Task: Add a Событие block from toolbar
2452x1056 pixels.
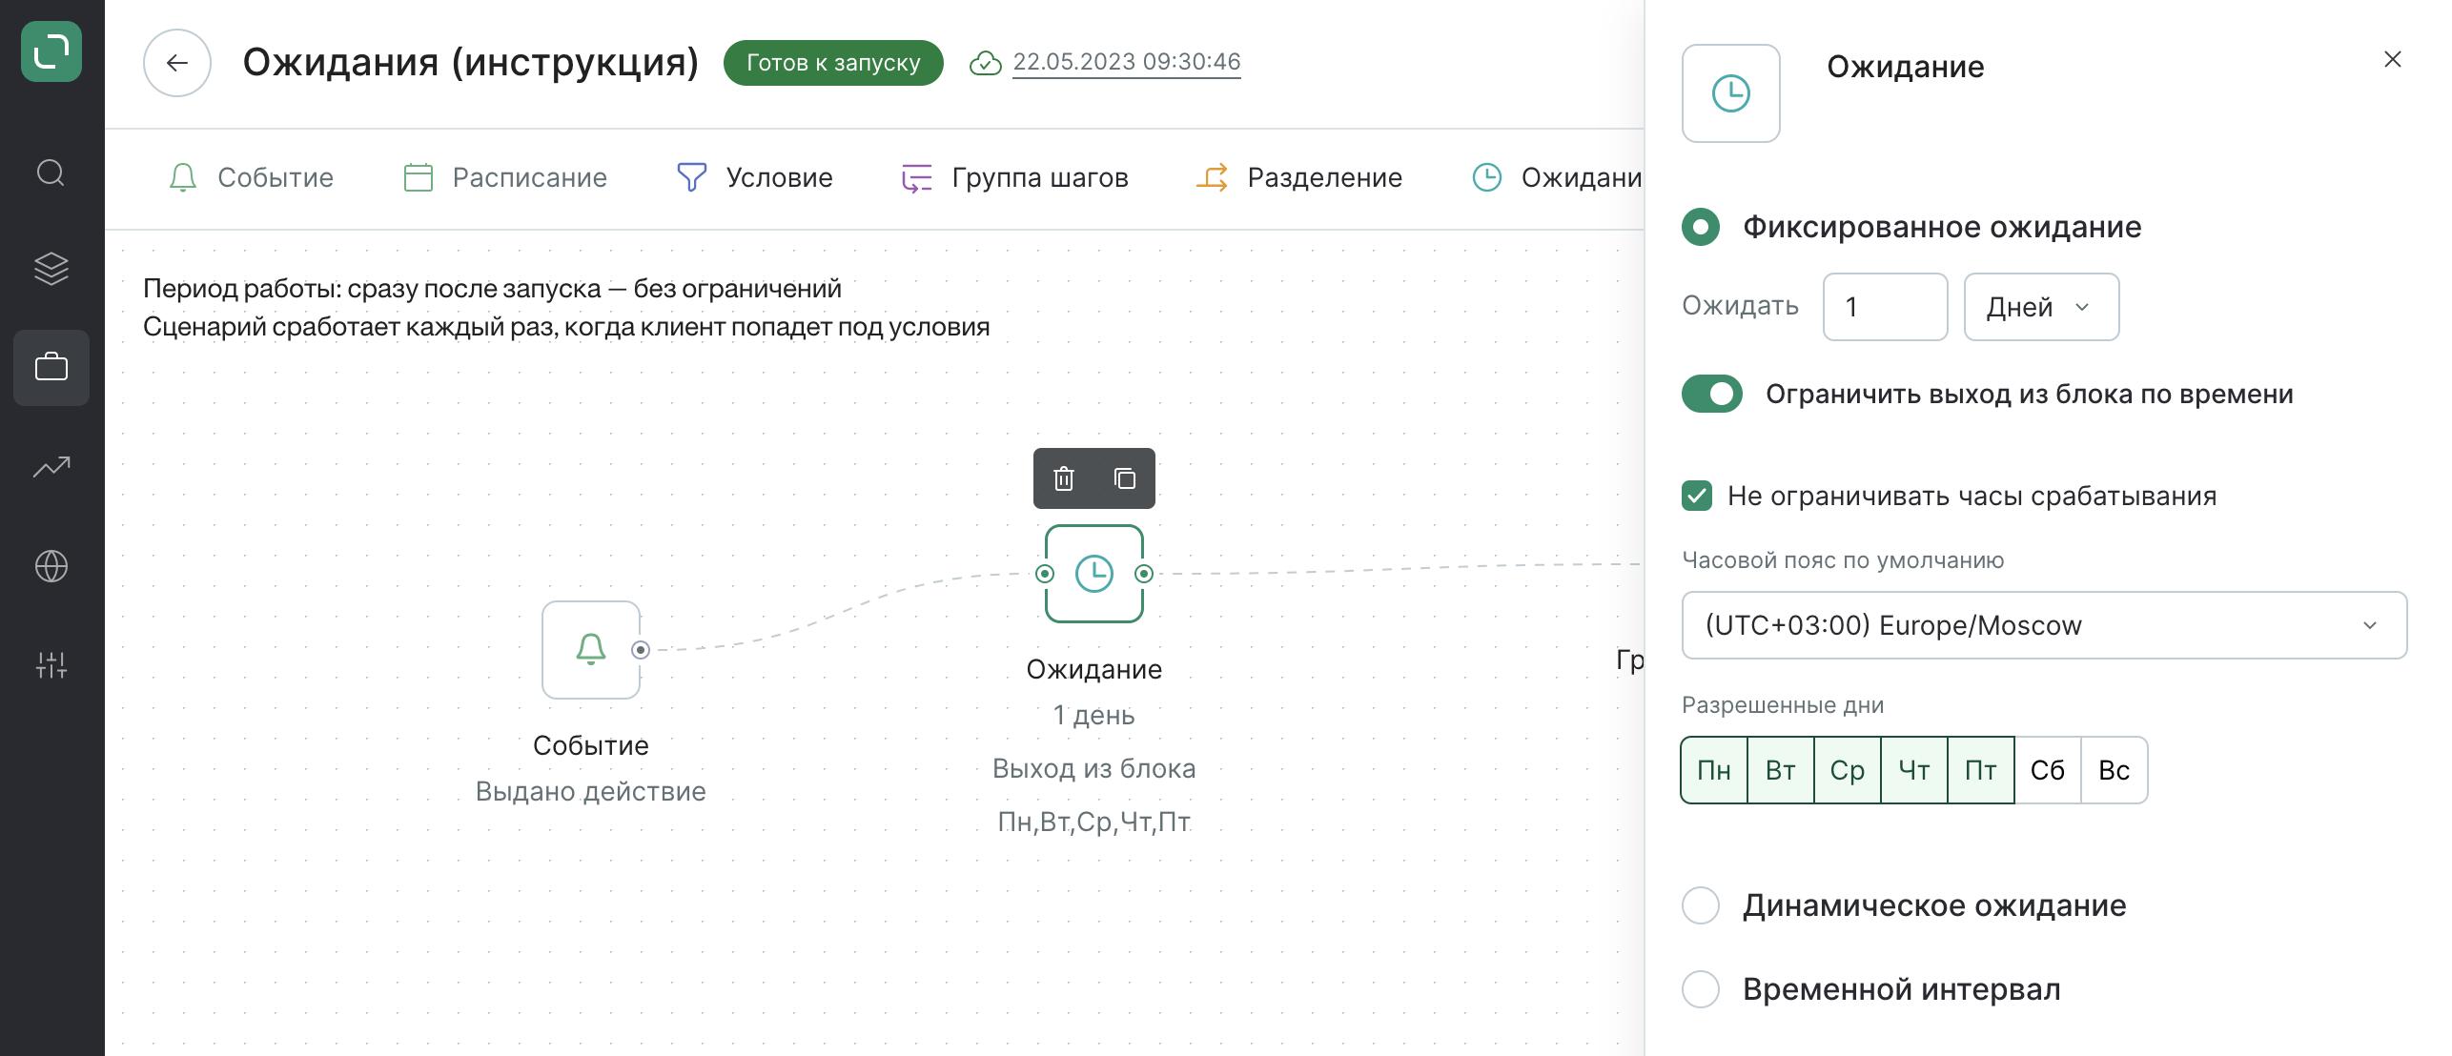Action: point(252,177)
